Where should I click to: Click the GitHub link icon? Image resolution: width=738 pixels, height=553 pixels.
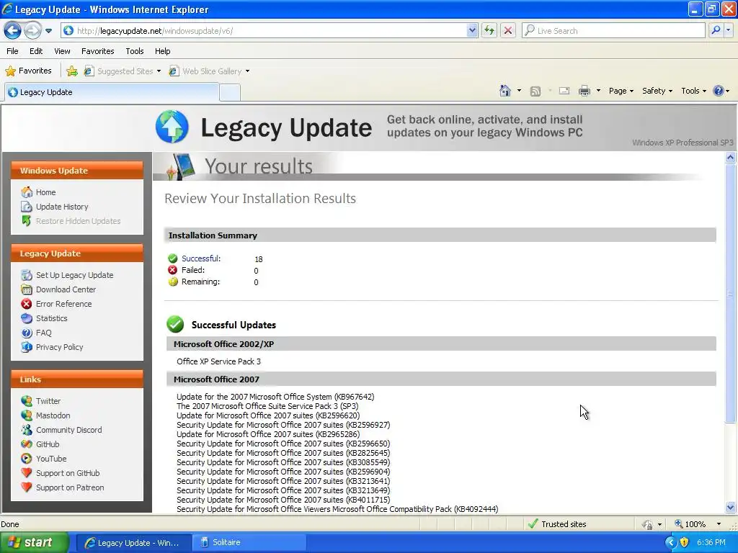pos(27,444)
